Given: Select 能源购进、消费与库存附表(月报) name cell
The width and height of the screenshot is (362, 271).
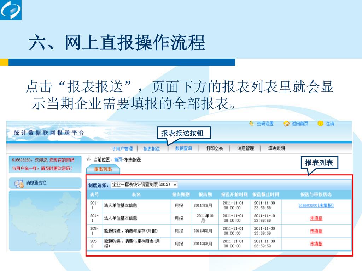Looking at the screenshot, I should pos(136,243).
